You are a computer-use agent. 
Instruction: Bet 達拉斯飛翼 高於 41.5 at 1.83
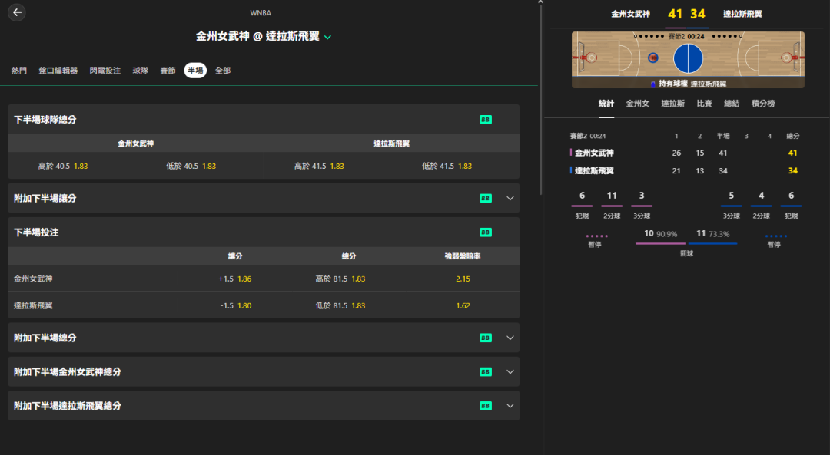tap(319, 166)
